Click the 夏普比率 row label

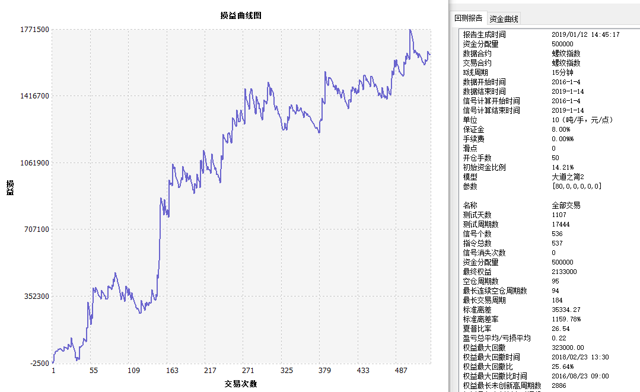click(x=477, y=329)
